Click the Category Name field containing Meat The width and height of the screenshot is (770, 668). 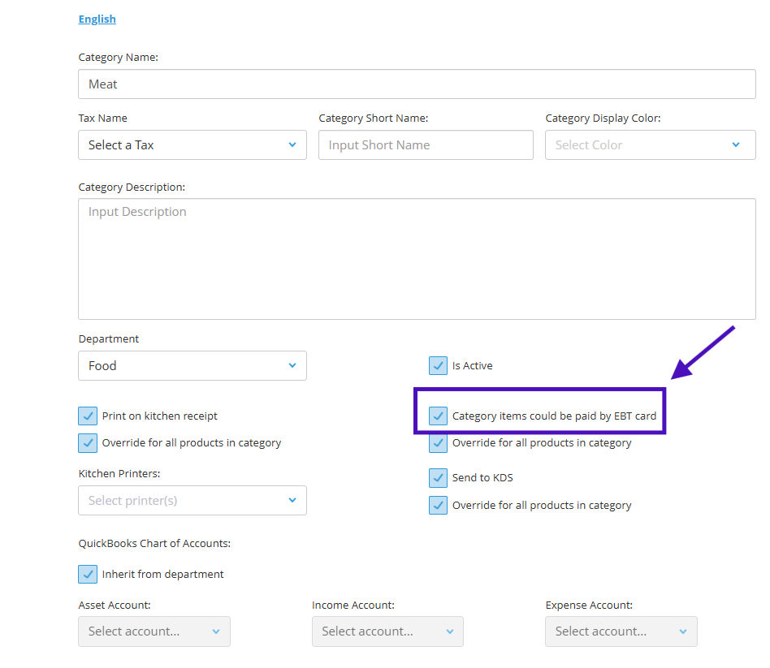pyautogui.click(x=417, y=84)
